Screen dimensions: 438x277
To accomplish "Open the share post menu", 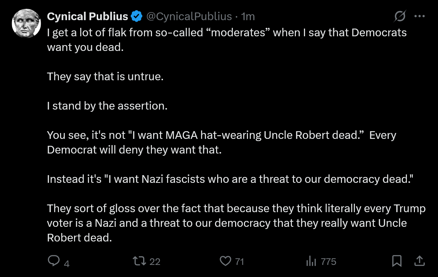I will coord(419,261).
